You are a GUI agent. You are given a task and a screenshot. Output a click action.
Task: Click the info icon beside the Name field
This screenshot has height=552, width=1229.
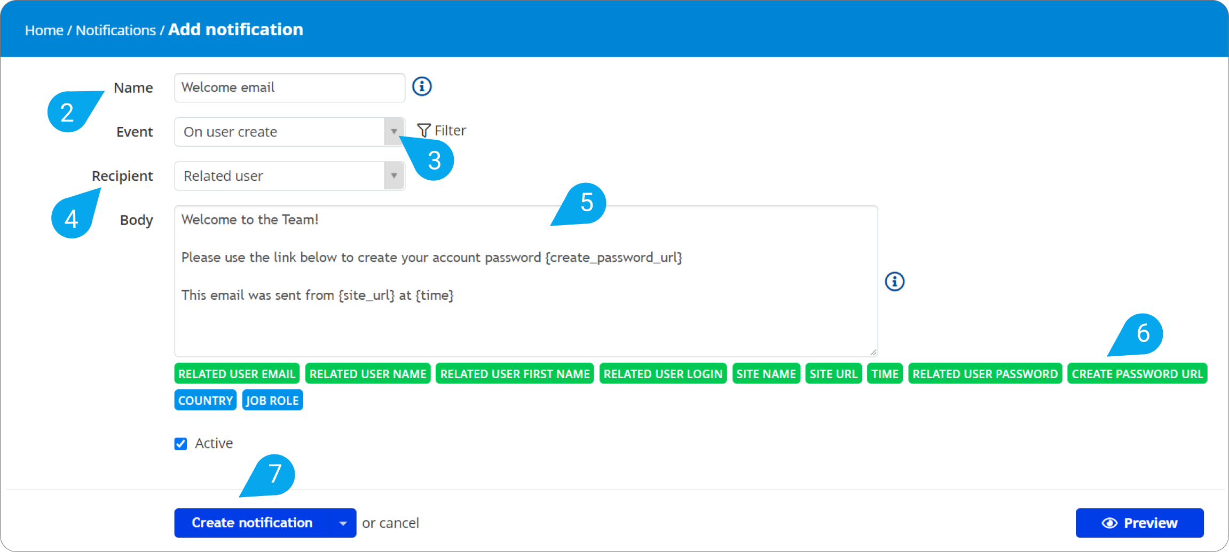pos(421,86)
